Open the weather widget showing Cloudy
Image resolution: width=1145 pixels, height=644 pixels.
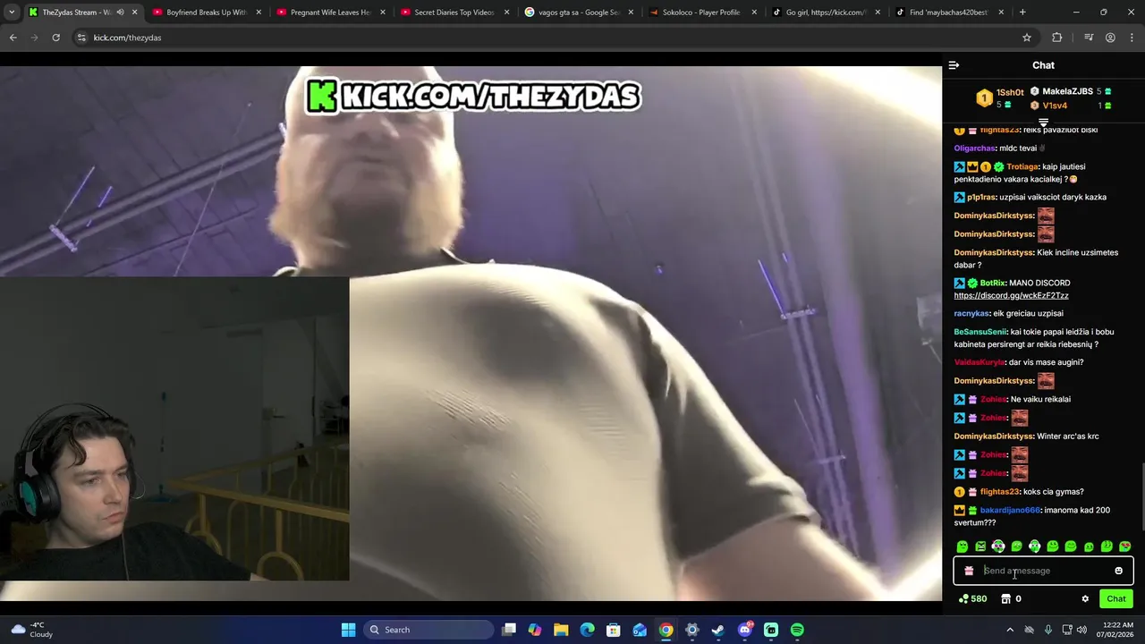(x=30, y=630)
